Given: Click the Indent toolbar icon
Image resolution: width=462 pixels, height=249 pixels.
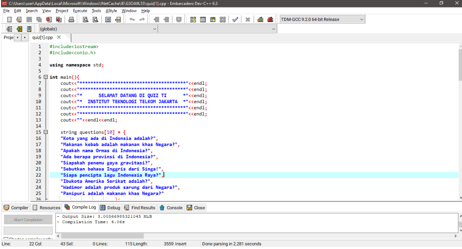Looking at the screenshot, I should 156,19.
